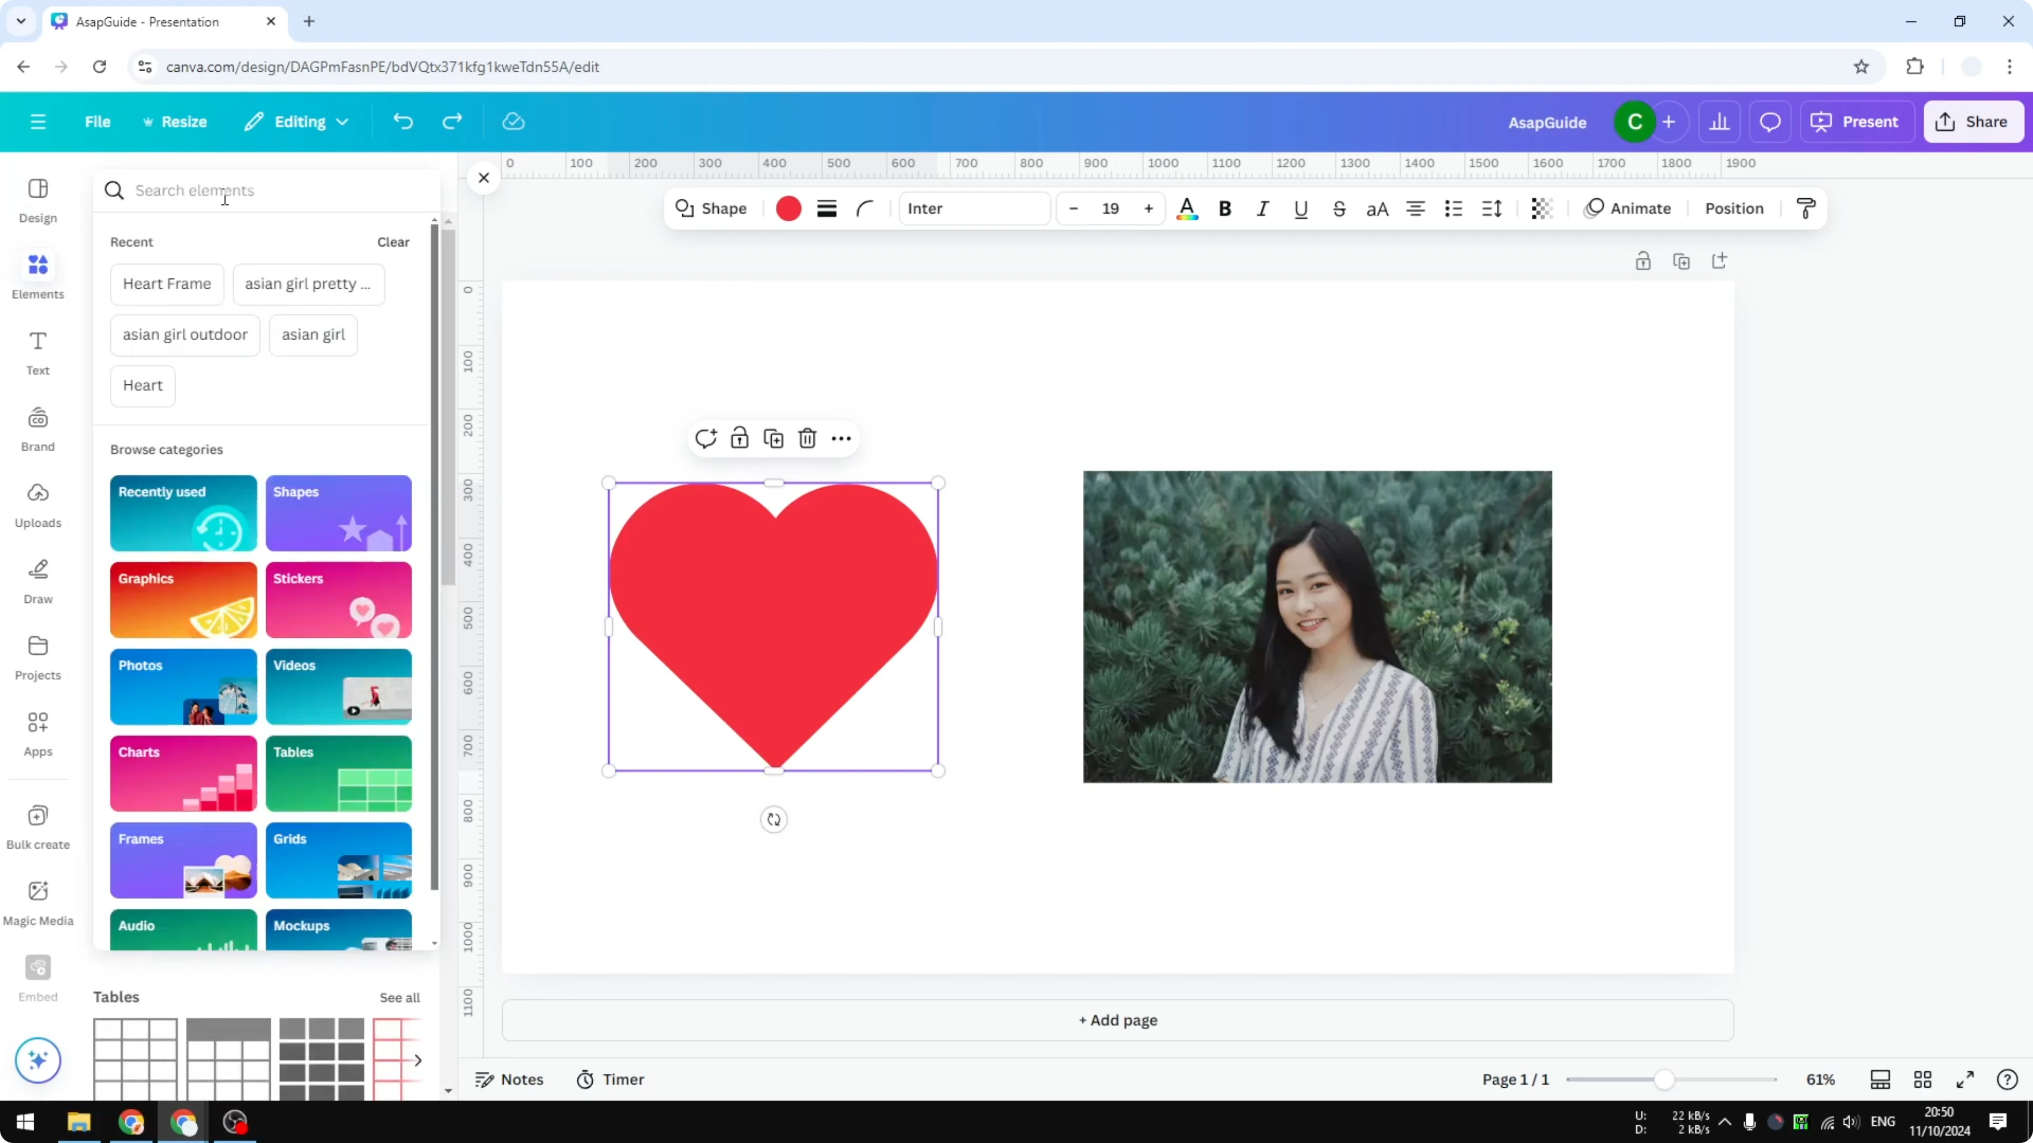Click the Search elements input field
The width and height of the screenshot is (2033, 1143).
tap(237, 190)
